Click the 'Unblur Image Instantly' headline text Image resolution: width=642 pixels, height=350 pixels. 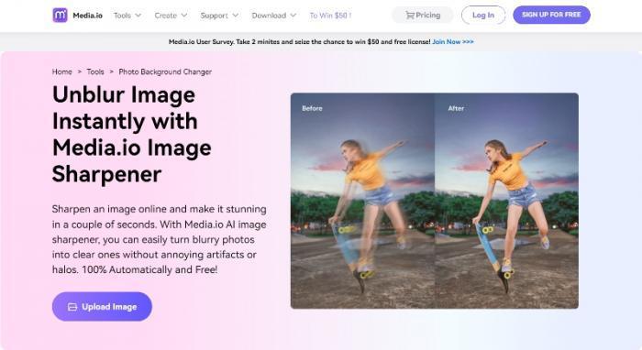click(x=132, y=135)
